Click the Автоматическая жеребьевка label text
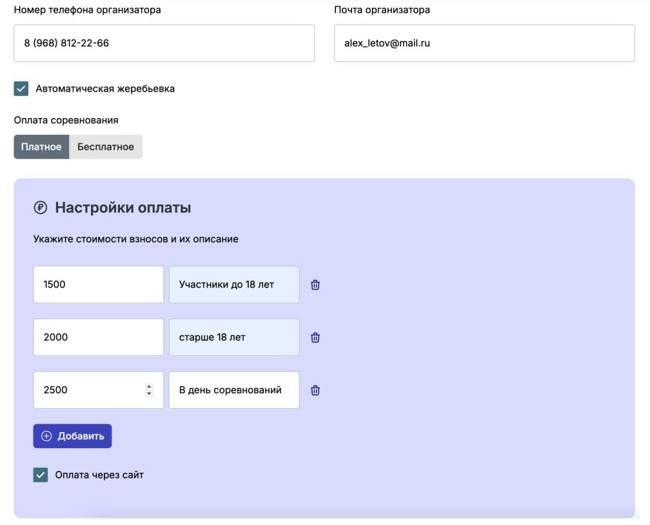This screenshot has width=650, height=525. click(105, 89)
